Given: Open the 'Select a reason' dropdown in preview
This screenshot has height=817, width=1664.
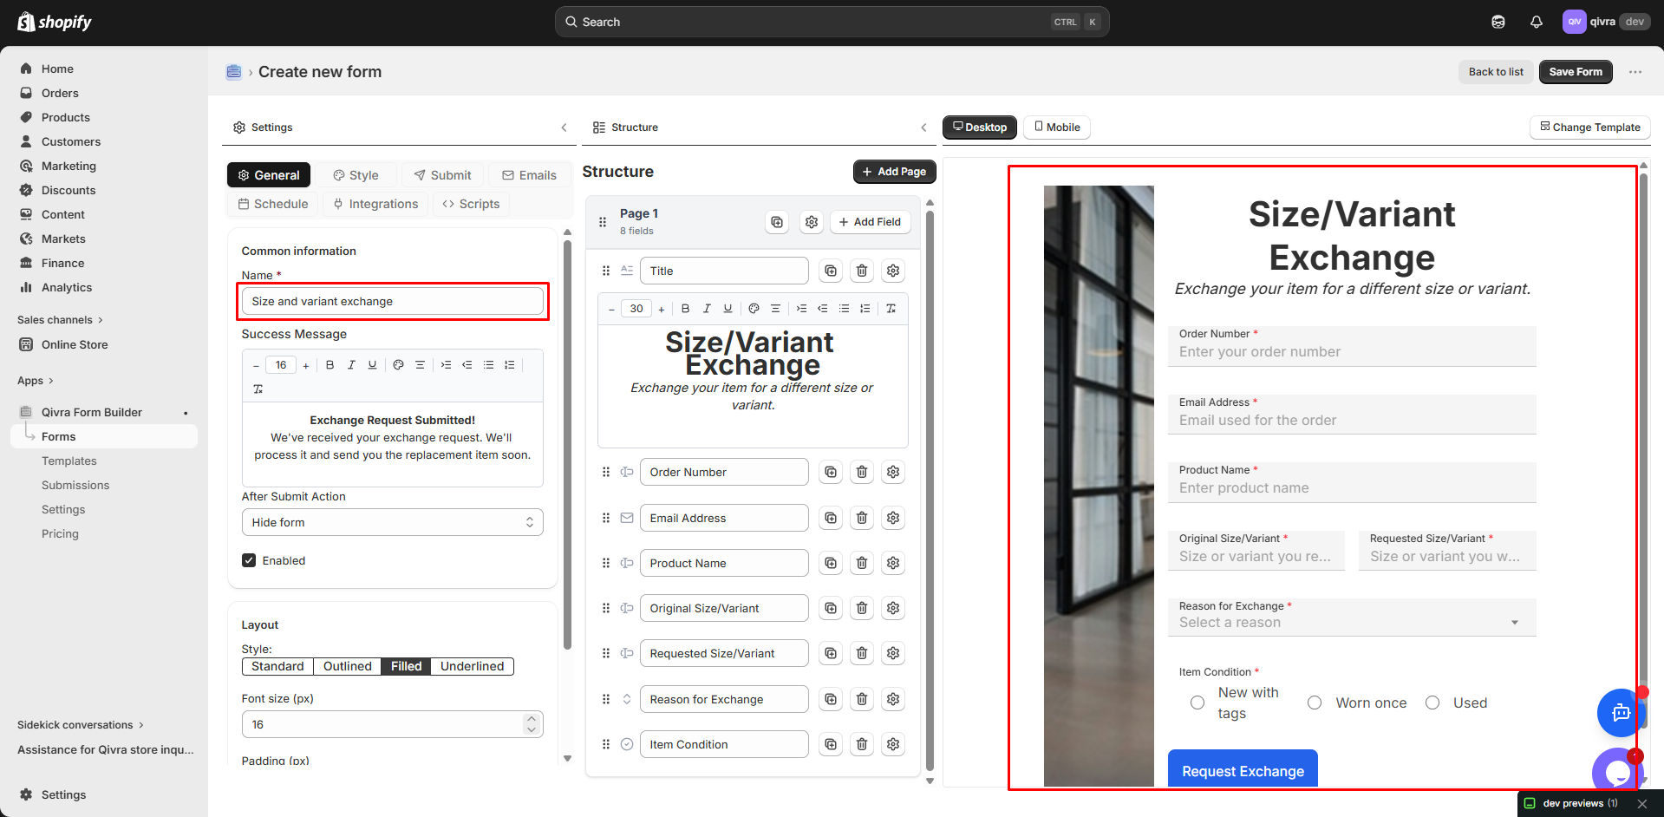Looking at the screenshot, I should [x=1352, y=618].
